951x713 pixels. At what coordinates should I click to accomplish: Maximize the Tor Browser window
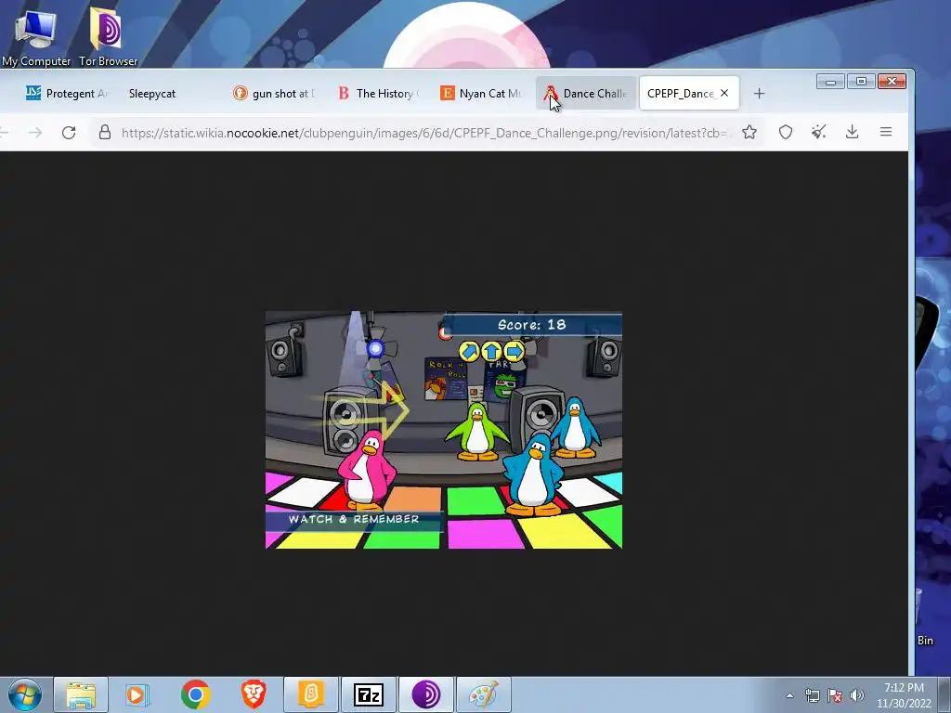[x=861, y=82]
